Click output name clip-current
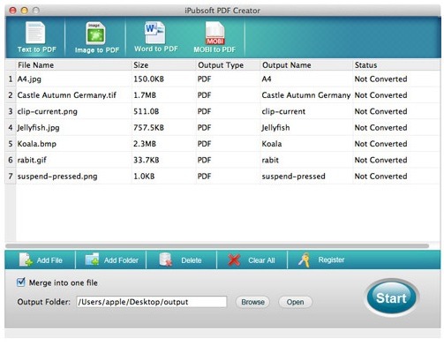444x346 pixels. coord(283,111)
